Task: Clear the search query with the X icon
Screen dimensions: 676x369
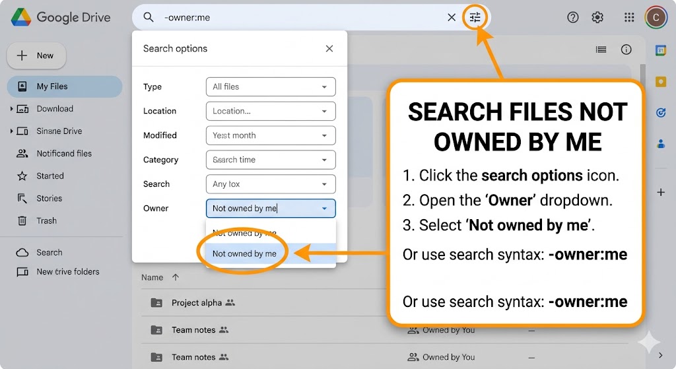Action: 452,17
